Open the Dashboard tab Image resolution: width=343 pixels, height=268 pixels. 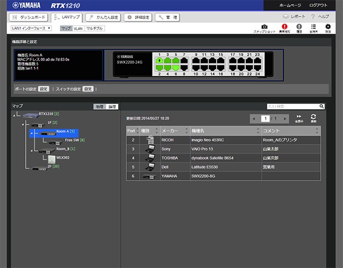point(29,17)
